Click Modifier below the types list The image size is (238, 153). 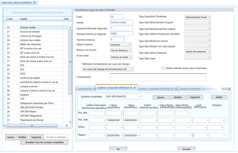pos(22,137)
